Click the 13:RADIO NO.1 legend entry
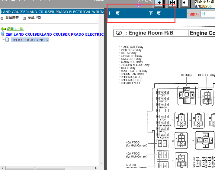 tap(130, 83)
